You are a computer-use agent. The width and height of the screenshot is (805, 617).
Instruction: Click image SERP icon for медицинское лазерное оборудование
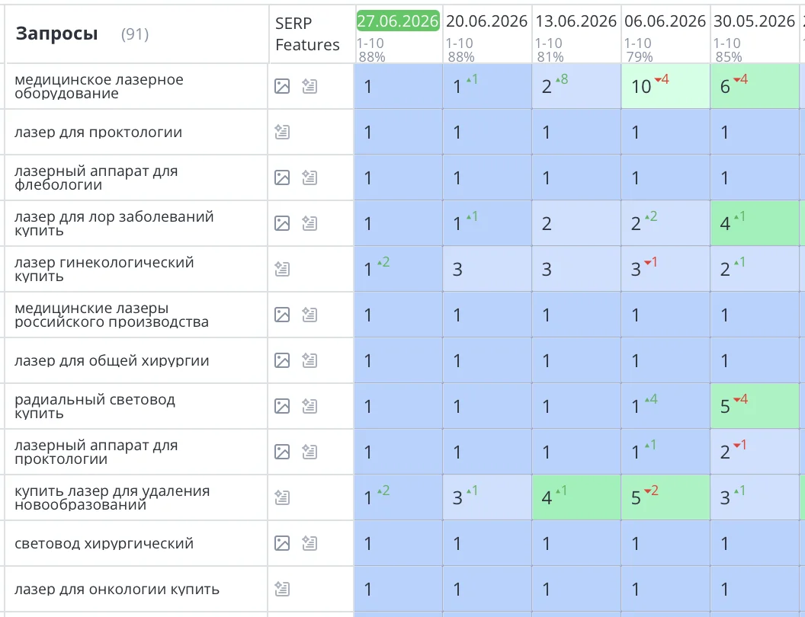pos(282,86)
